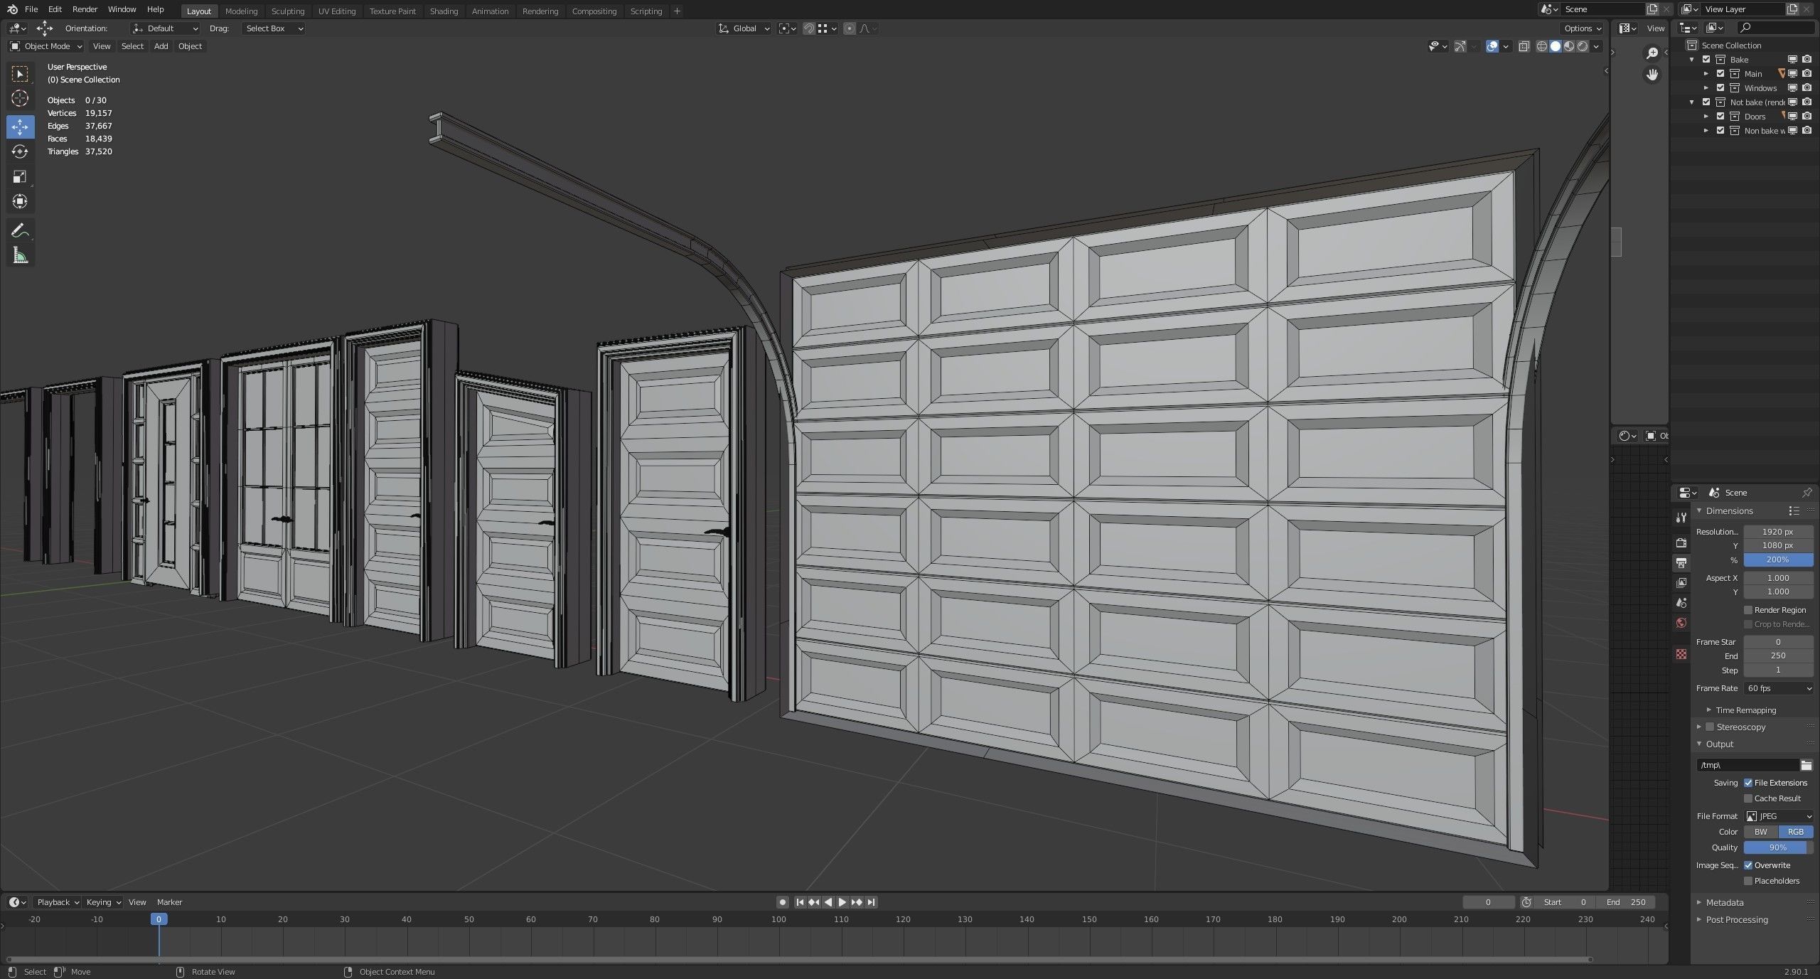1820x979 pixels.
Task: Disable rendering of the Doors collection
Action: click(1807, 117)
